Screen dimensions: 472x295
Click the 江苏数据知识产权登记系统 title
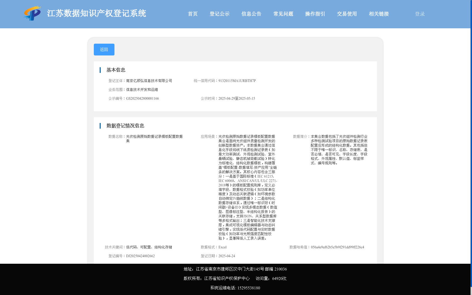click(96, 14)
